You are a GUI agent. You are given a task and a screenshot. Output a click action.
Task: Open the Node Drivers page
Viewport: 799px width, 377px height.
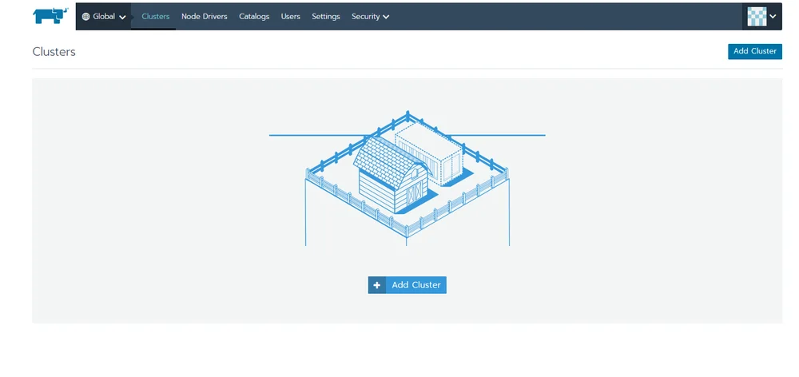[205, 16]
